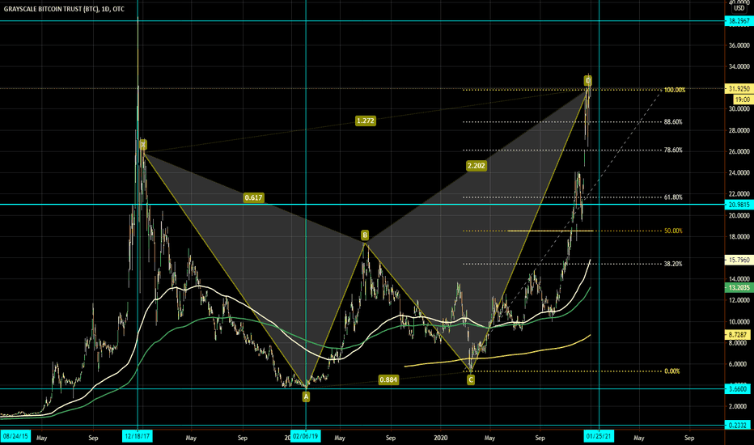Select the 0.2332 price line label
Viewport: 754px width, 445px height.
(739, 426)
